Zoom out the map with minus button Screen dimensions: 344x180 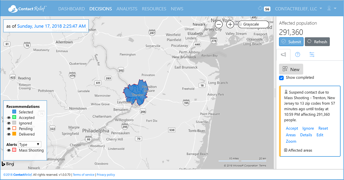[x=218, y=24]
